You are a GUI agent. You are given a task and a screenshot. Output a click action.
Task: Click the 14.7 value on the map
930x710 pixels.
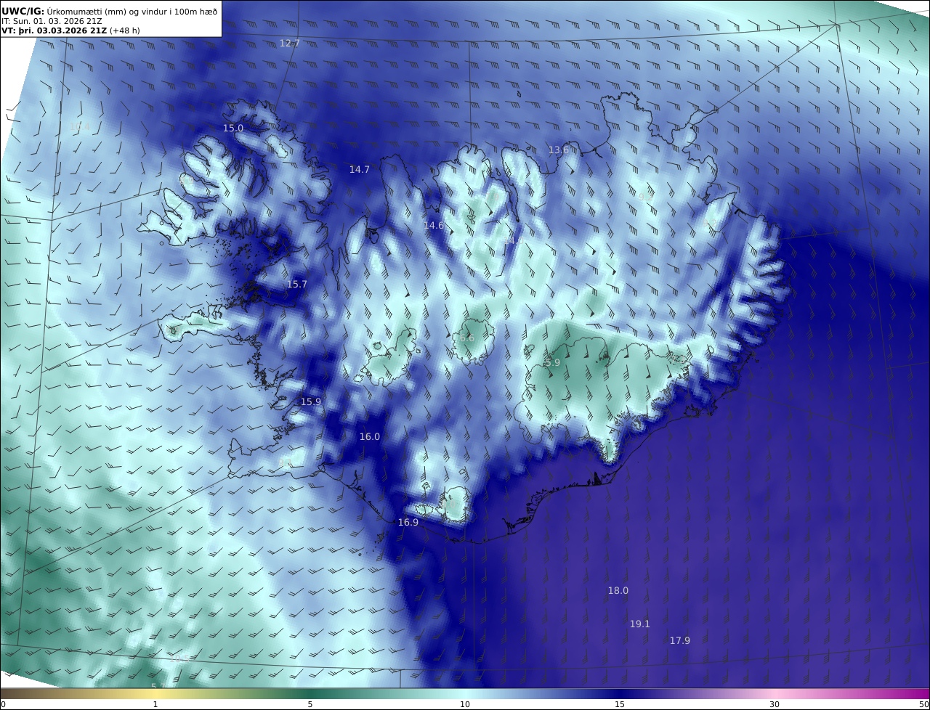(360, 169)
